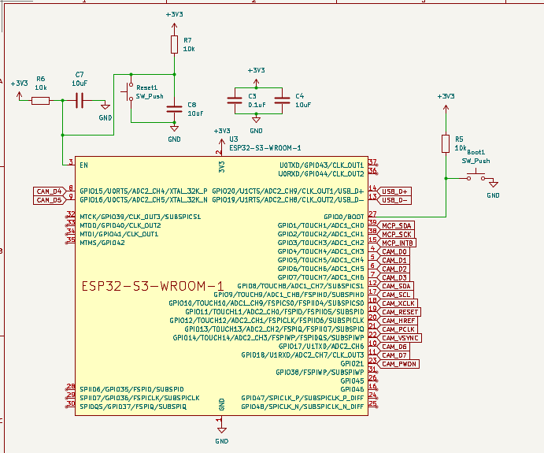The width and height of the screenshot is (544, 453).
Task: Click the 0.1uF value text of C3
Action: (x=257, y=105)
